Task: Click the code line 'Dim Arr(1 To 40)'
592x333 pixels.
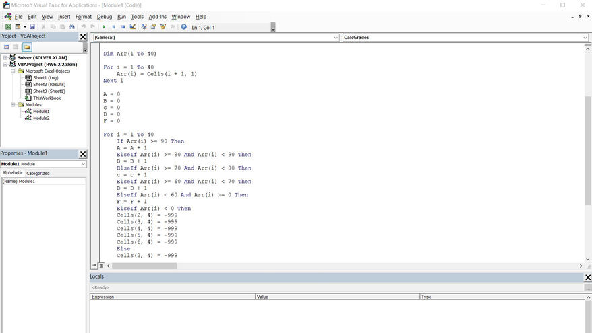Action: (x=130, y=54)
